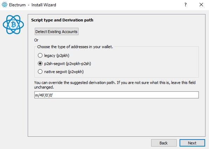
Task: Click the 'p2sh-segwit (p2wpkh-p2sh)' label text
Action: tap(68, 64)
